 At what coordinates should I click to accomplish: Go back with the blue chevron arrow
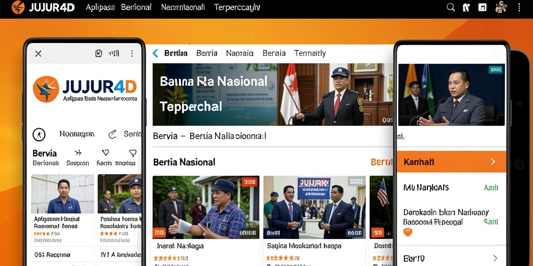point(155,54)
